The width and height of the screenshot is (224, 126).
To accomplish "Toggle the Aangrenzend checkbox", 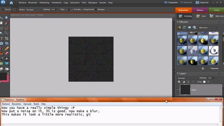I will click(x=82, y=9).
